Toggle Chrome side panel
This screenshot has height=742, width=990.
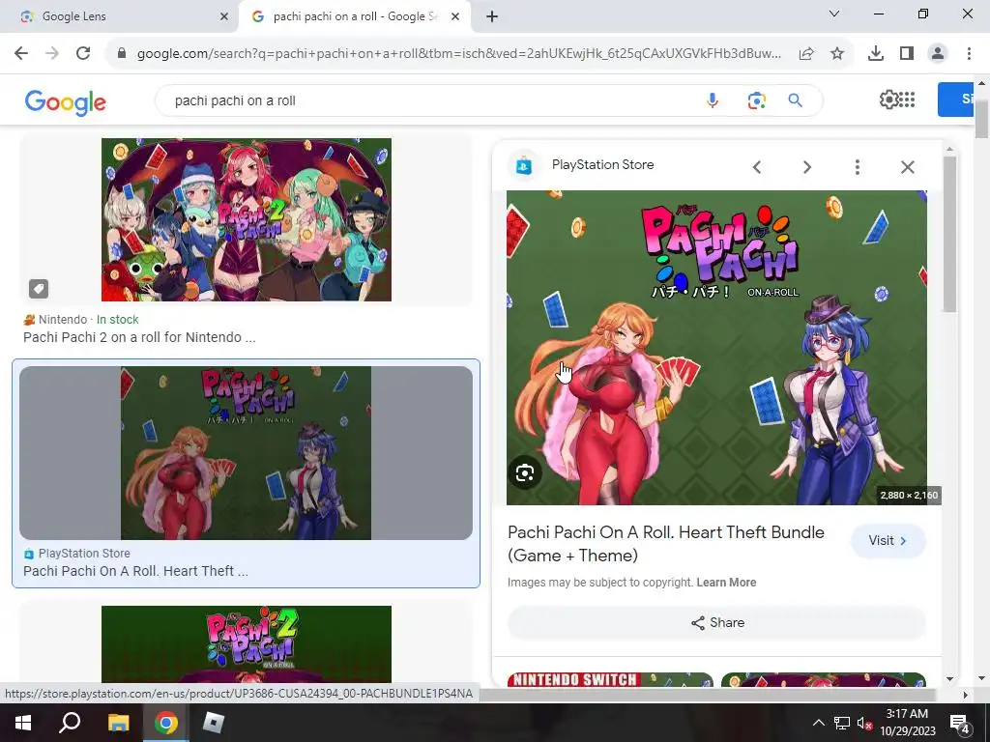tap(907, 54)
